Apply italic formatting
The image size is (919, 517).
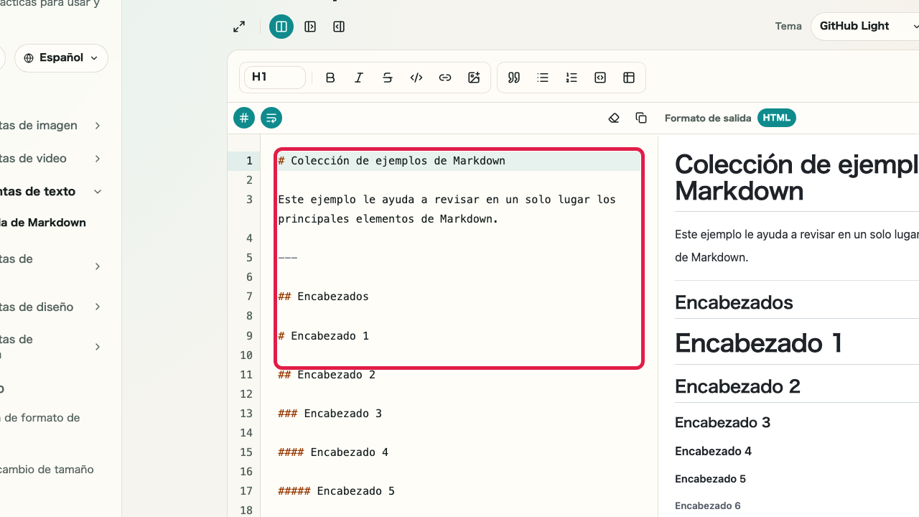pos(359,78)
